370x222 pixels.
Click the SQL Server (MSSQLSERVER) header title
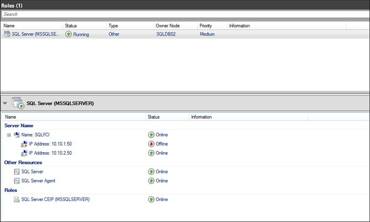(x=60, y=103)
